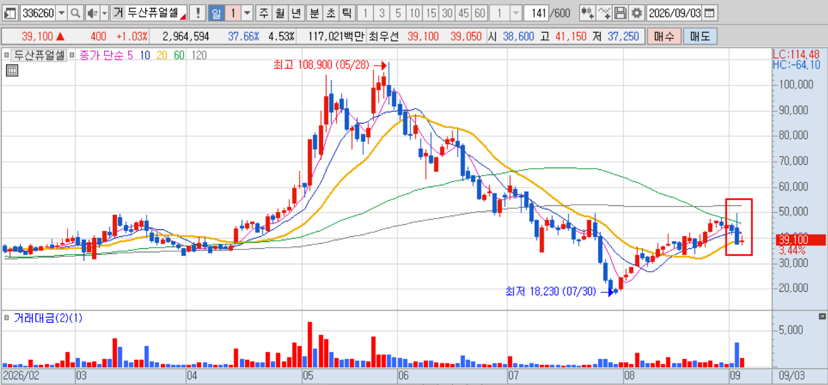Switch to the 분 minute chart period

tap(314, 13)
